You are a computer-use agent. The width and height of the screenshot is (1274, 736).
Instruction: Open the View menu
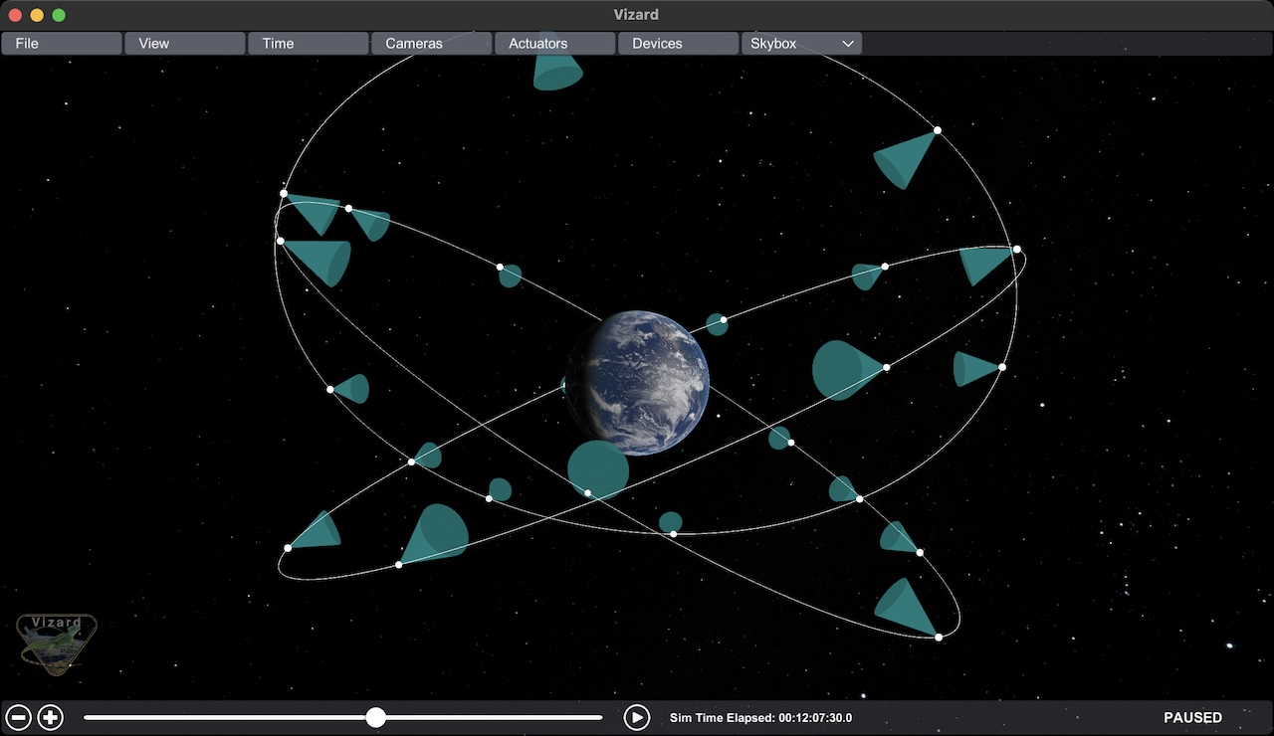(x=185, y=44)
